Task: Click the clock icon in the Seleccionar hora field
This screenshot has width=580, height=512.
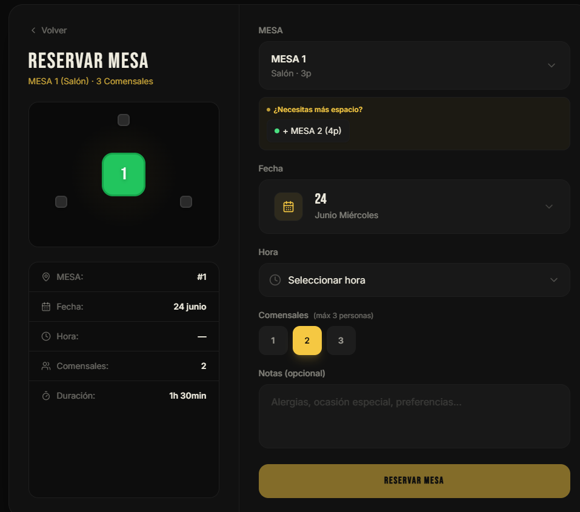Action: (x=275, y=280)
